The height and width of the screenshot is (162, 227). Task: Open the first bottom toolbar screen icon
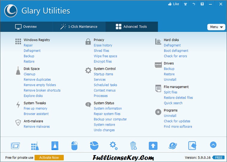tap(15, 146)
